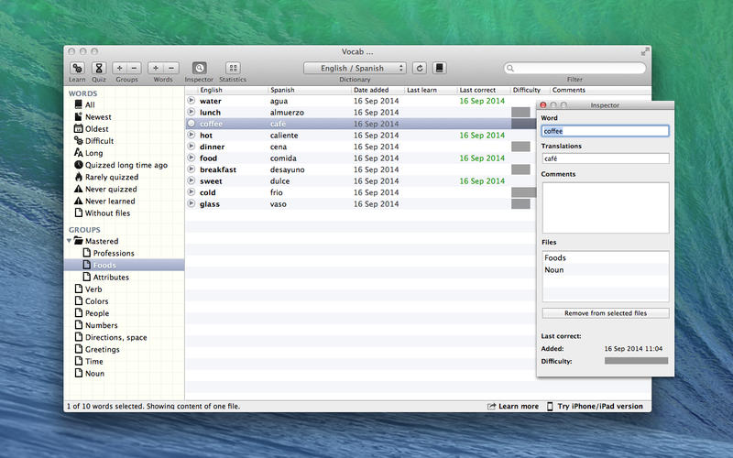This screenshot has width=733, height=458.
Task: Open the Statistics view
Action: pos(233,68)
